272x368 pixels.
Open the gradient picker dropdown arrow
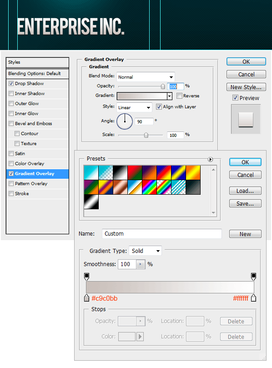click(170, 96)
